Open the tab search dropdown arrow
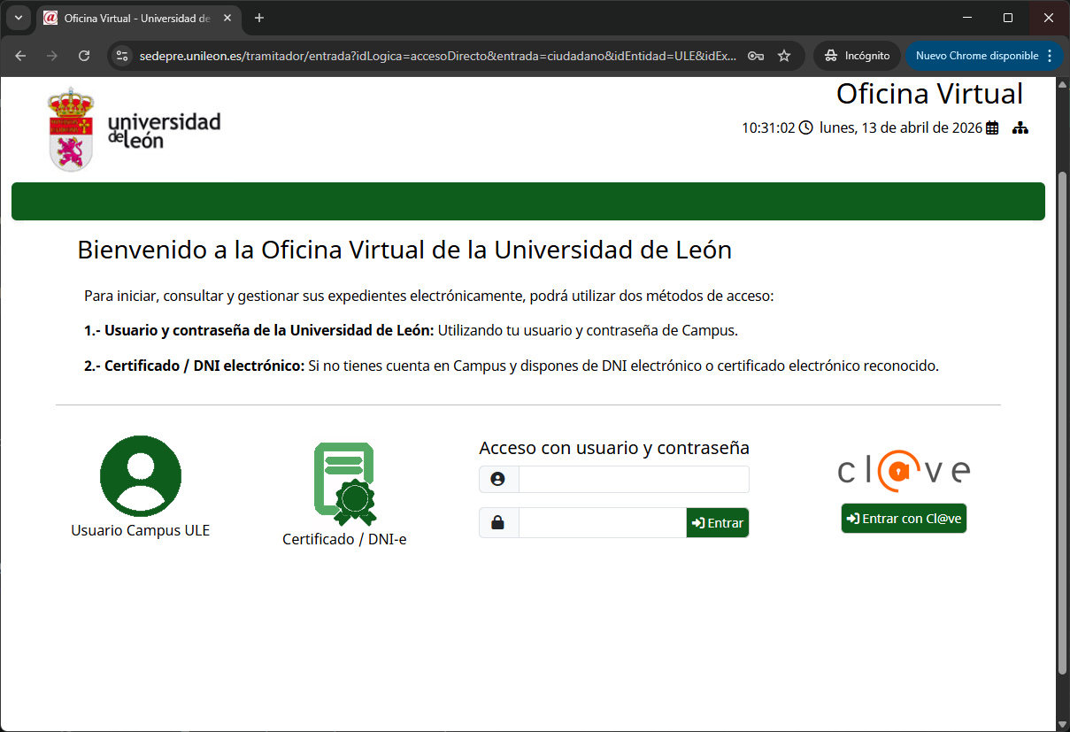 [x=19, y=18]
